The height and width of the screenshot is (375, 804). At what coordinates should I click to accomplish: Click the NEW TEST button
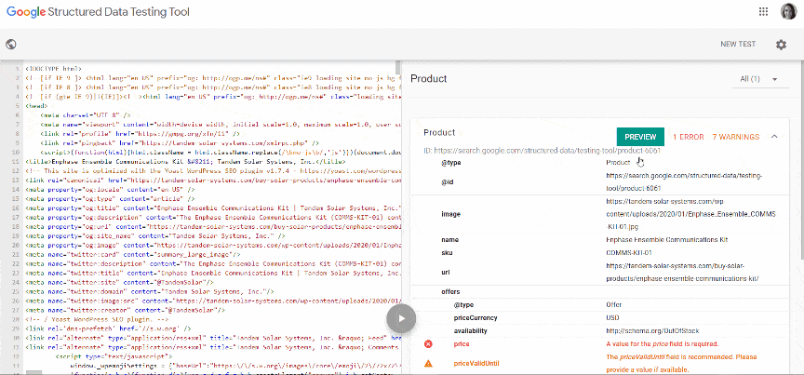click(738, 44)
